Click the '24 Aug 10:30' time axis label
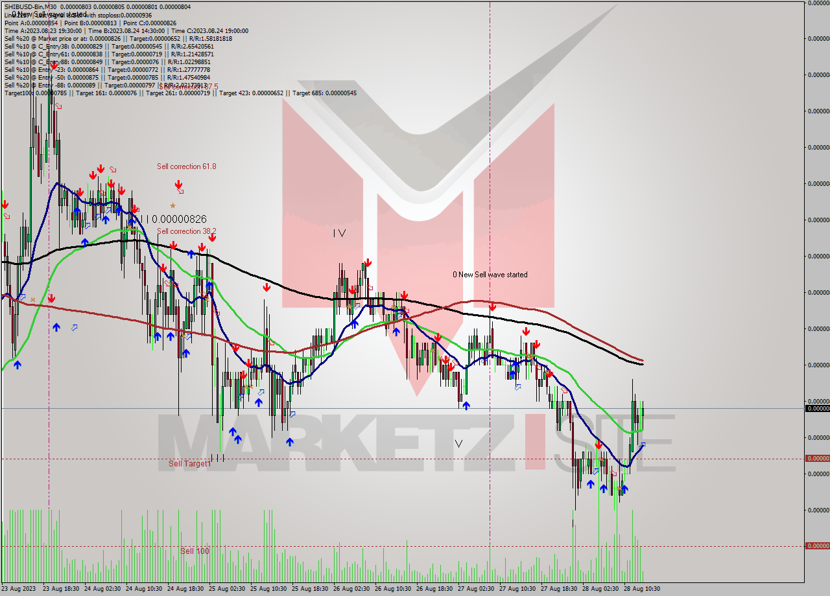This screenshot has width=830, height=596. 144,589
